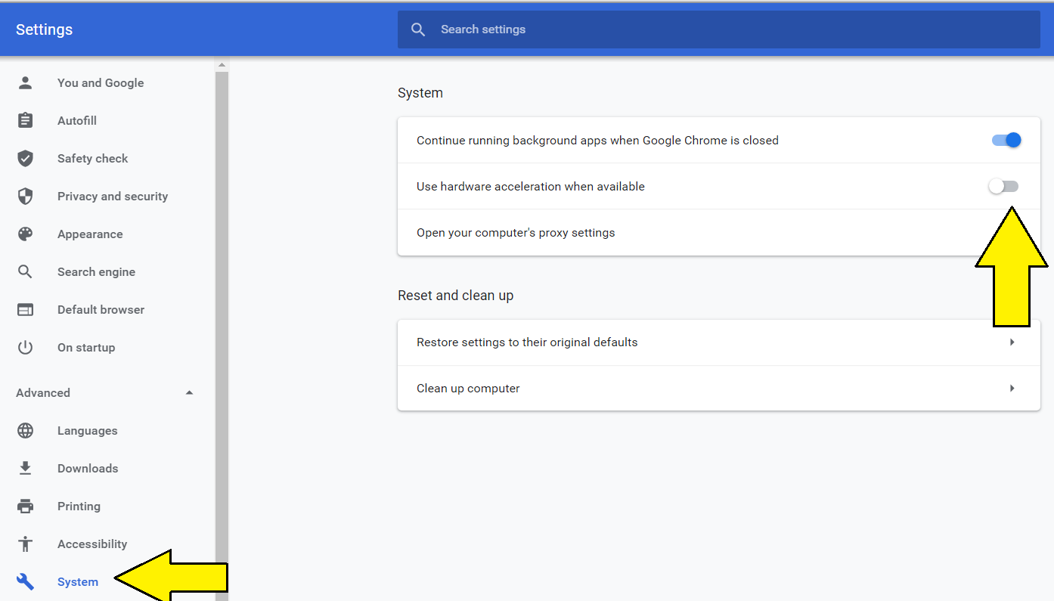This screenshot has height=601, width=1054.
Task: Click the Settings title in header
Action: (44, 29)
